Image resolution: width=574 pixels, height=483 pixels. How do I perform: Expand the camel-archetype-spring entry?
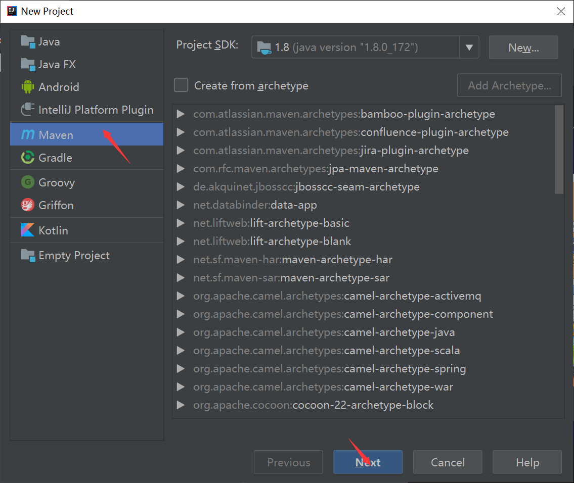tap(181, 369)
